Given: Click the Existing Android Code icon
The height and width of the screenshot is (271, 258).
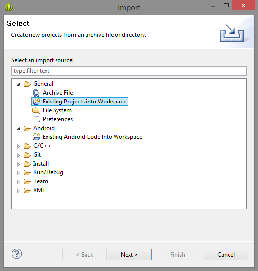Looking at the screenshot, I should (36, 136).
